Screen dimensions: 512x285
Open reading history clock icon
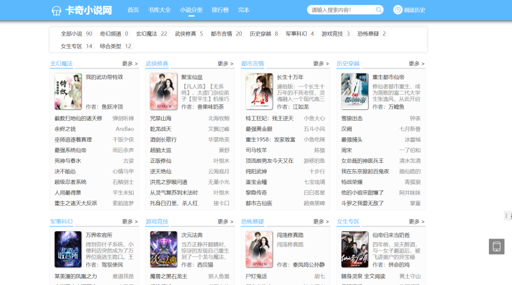397,10
